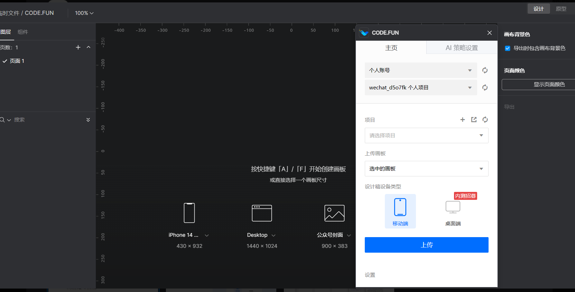Close the CODE.FUN plugin panel

pos(490,33)
